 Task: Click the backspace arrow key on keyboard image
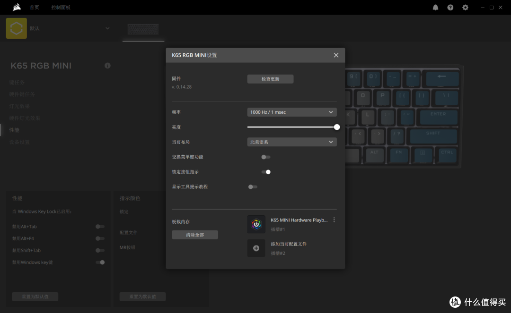click(x=442, y=79)
